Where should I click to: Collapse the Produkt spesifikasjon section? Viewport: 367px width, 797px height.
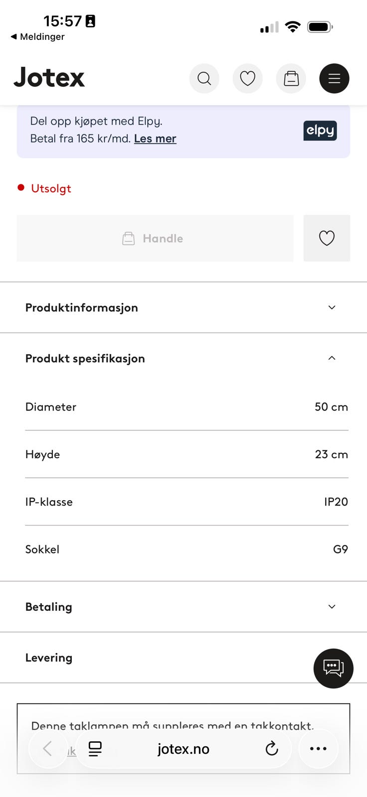(x=183, y=358)
